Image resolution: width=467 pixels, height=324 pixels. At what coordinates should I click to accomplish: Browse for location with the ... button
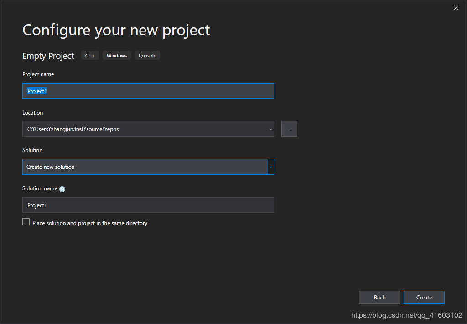point(289,129)
